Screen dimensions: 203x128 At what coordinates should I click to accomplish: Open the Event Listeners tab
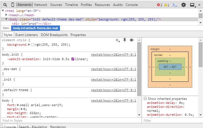pyautogui.click(x=27, y=35)
